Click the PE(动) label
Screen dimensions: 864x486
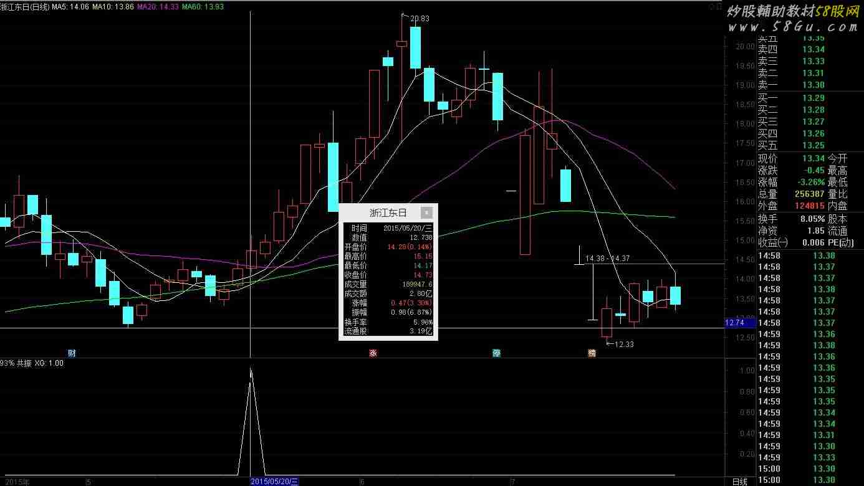pyautogui.click(x=842, y=242)
